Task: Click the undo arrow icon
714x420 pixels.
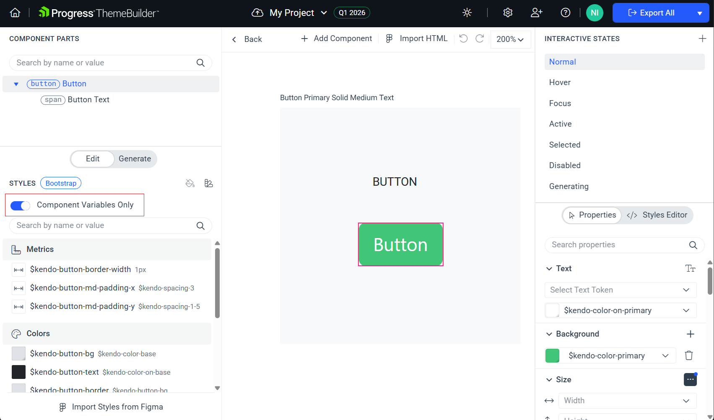Action: pos(463,39)
